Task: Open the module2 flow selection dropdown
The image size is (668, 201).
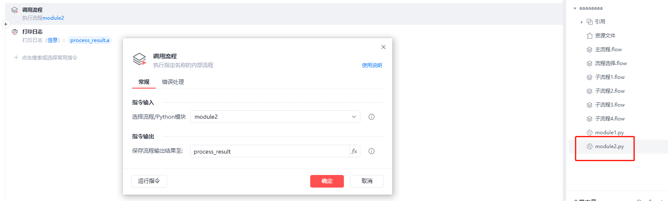Action: [275, 117]
